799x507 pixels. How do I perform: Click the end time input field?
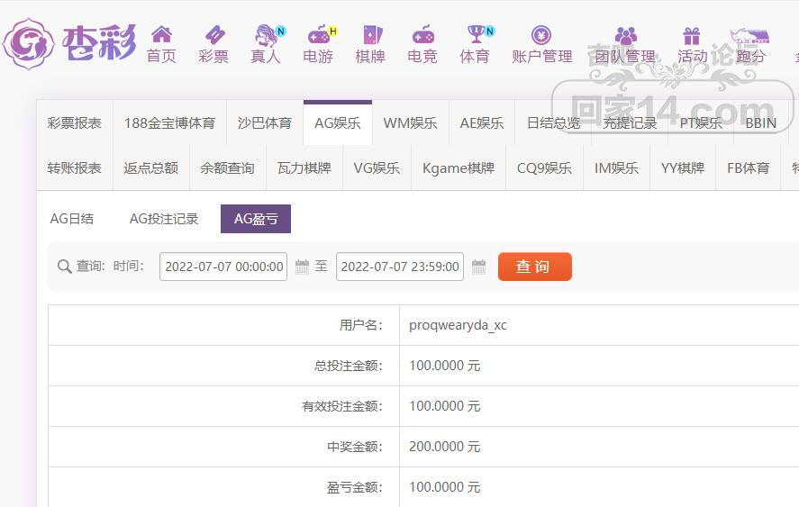[x=400, y=267]
